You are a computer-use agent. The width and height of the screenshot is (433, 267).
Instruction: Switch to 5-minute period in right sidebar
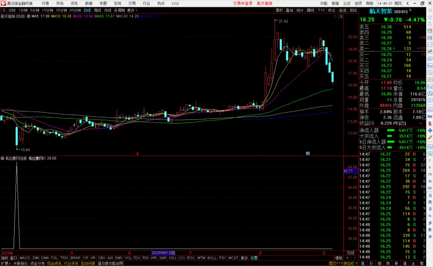(430, 167)
